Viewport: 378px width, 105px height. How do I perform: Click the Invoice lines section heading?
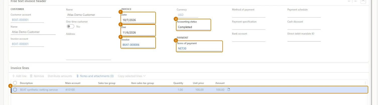coord(20,68)
